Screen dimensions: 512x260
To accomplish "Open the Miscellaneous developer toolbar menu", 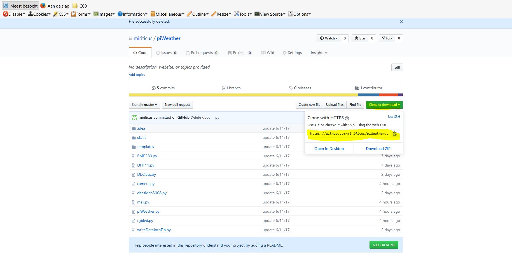I will click(167, 14).
